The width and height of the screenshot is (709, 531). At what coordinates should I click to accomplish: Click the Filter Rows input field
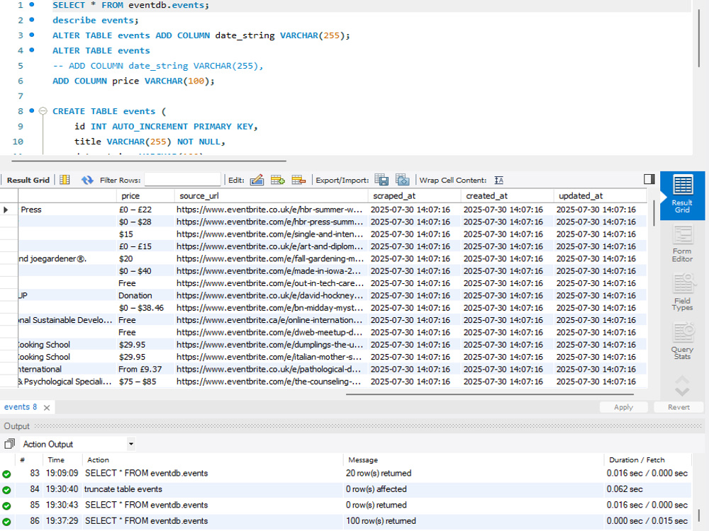[183, 180]
